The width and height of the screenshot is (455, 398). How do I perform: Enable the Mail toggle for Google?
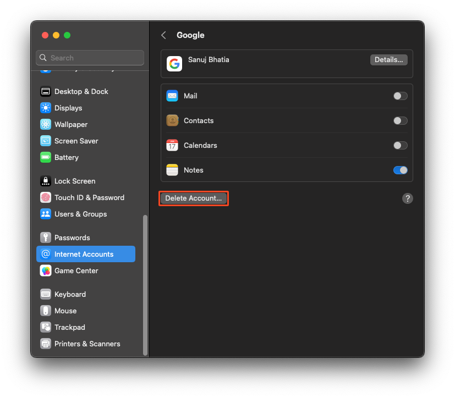coord(400,96)
